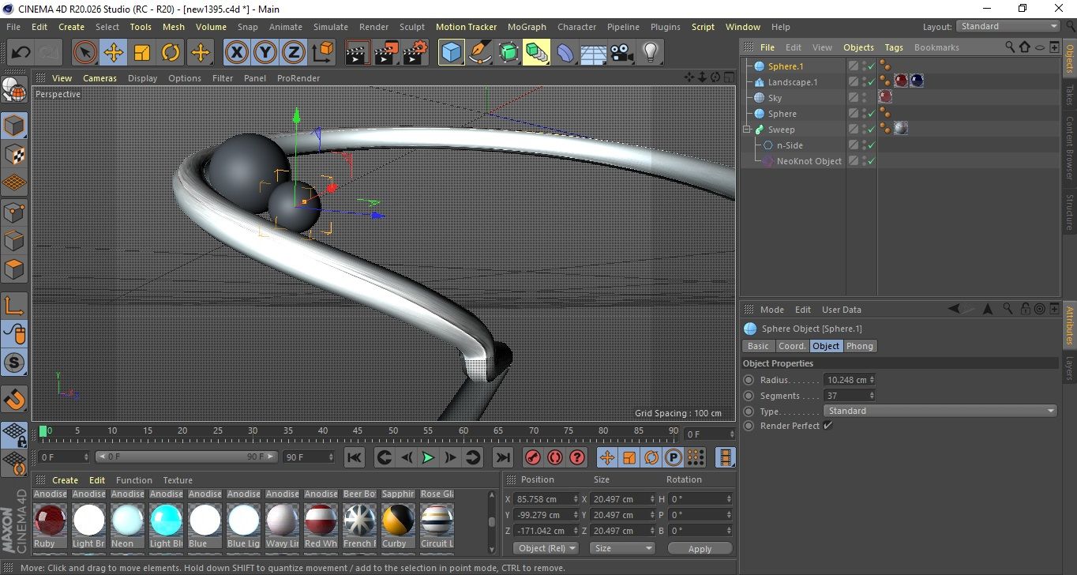Select the Curby material swatch
The image size is (1077, 575).
tap(398, 521)
